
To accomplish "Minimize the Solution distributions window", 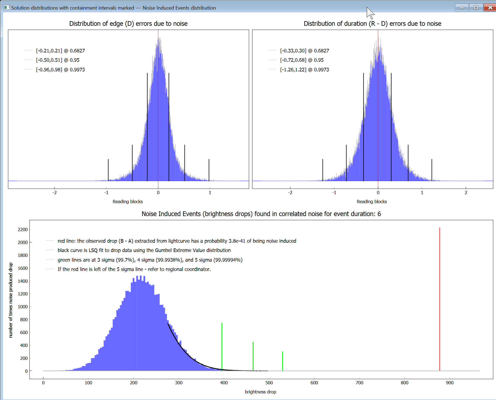I will (462, 8).
